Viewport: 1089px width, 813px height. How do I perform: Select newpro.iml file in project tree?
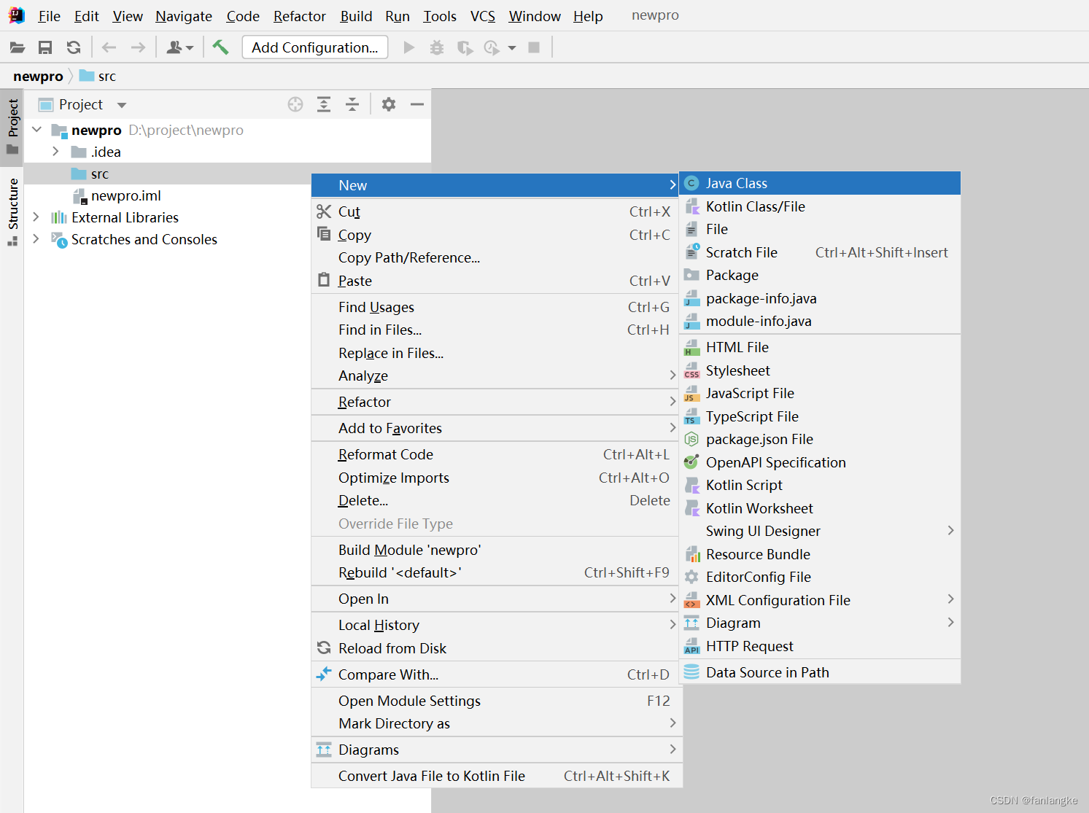tap(125, 195)
